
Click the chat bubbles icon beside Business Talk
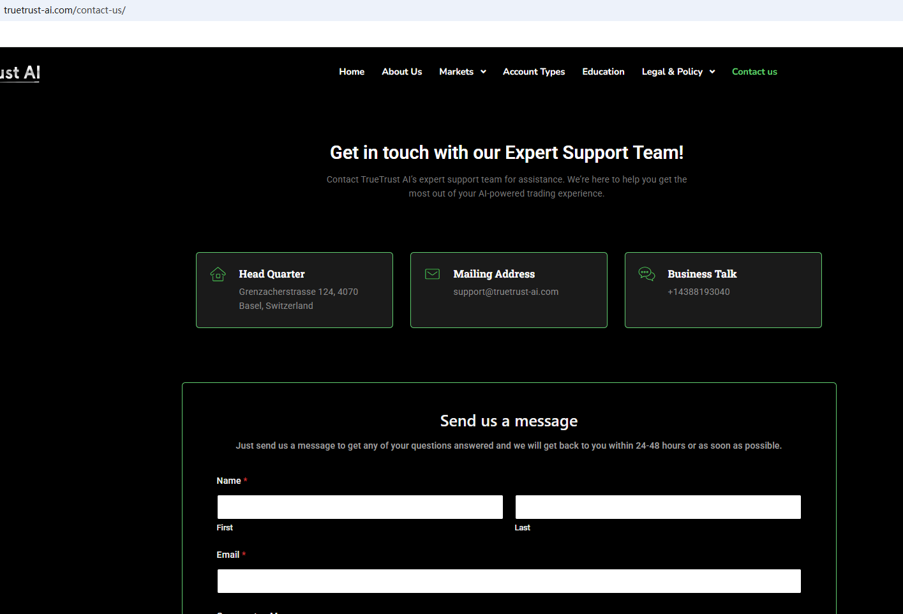pyautogui.click(x=646, y=274)
